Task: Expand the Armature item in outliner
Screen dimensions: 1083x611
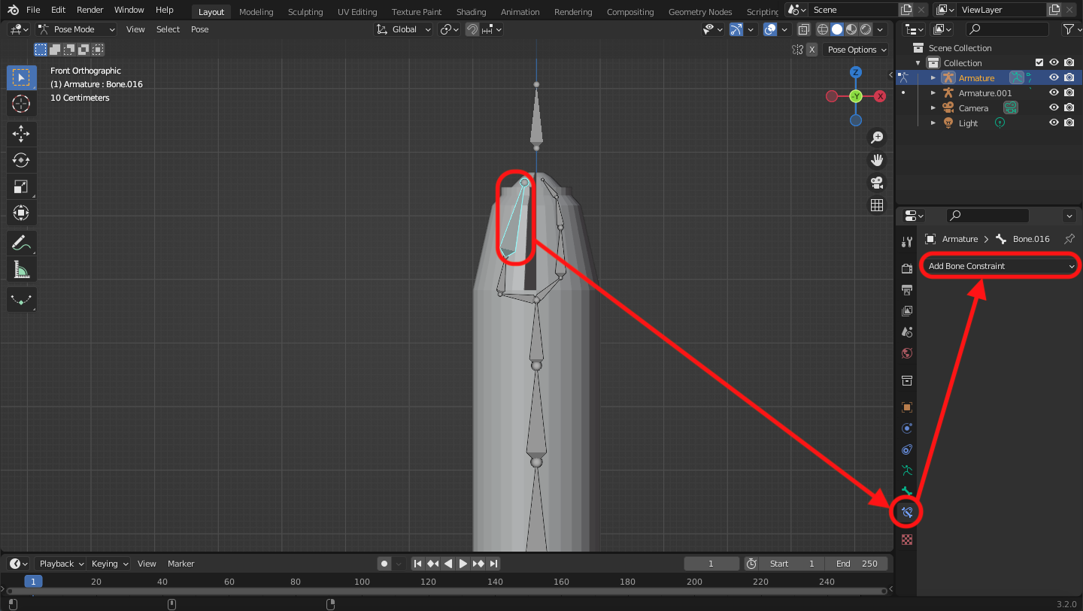Action: click(x=933, y=77)
